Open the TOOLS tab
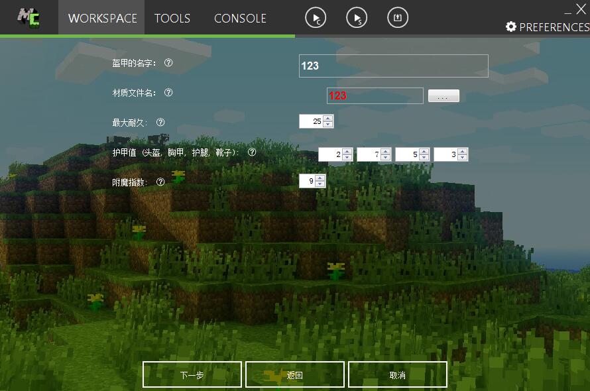 172,18
